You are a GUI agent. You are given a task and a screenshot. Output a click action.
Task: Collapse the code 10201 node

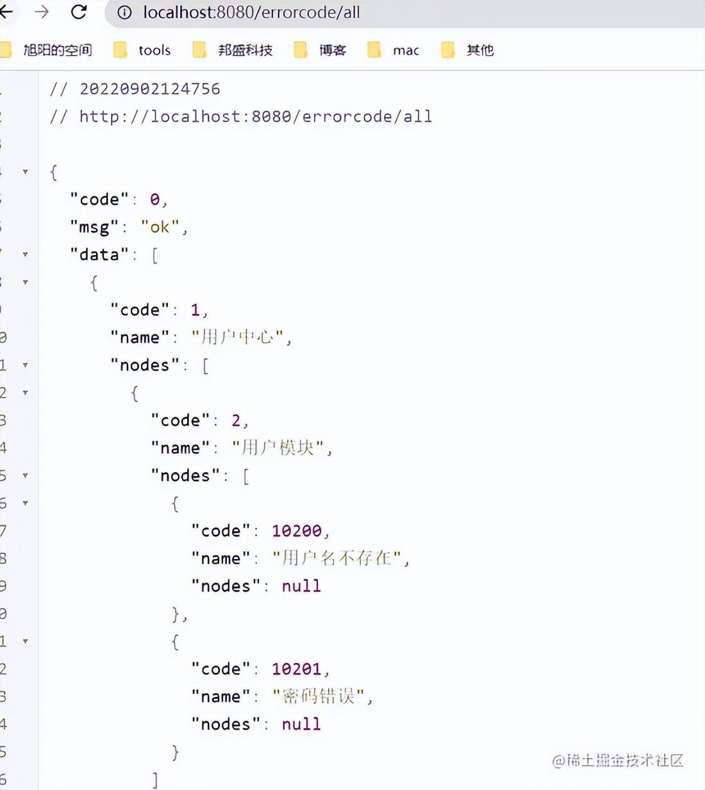point(24,641)
